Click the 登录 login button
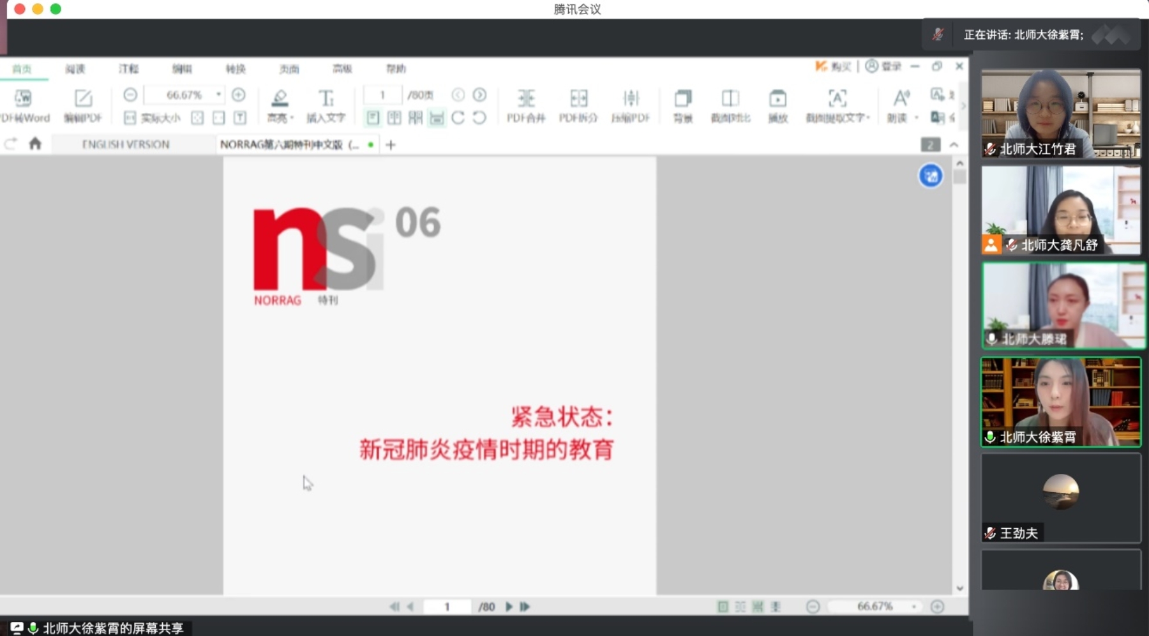 tap(883, 66)
